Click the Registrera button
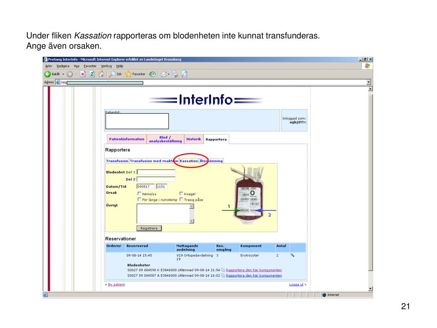The height and width of the screenshot is (328, 437). click(x=149, y=228)
